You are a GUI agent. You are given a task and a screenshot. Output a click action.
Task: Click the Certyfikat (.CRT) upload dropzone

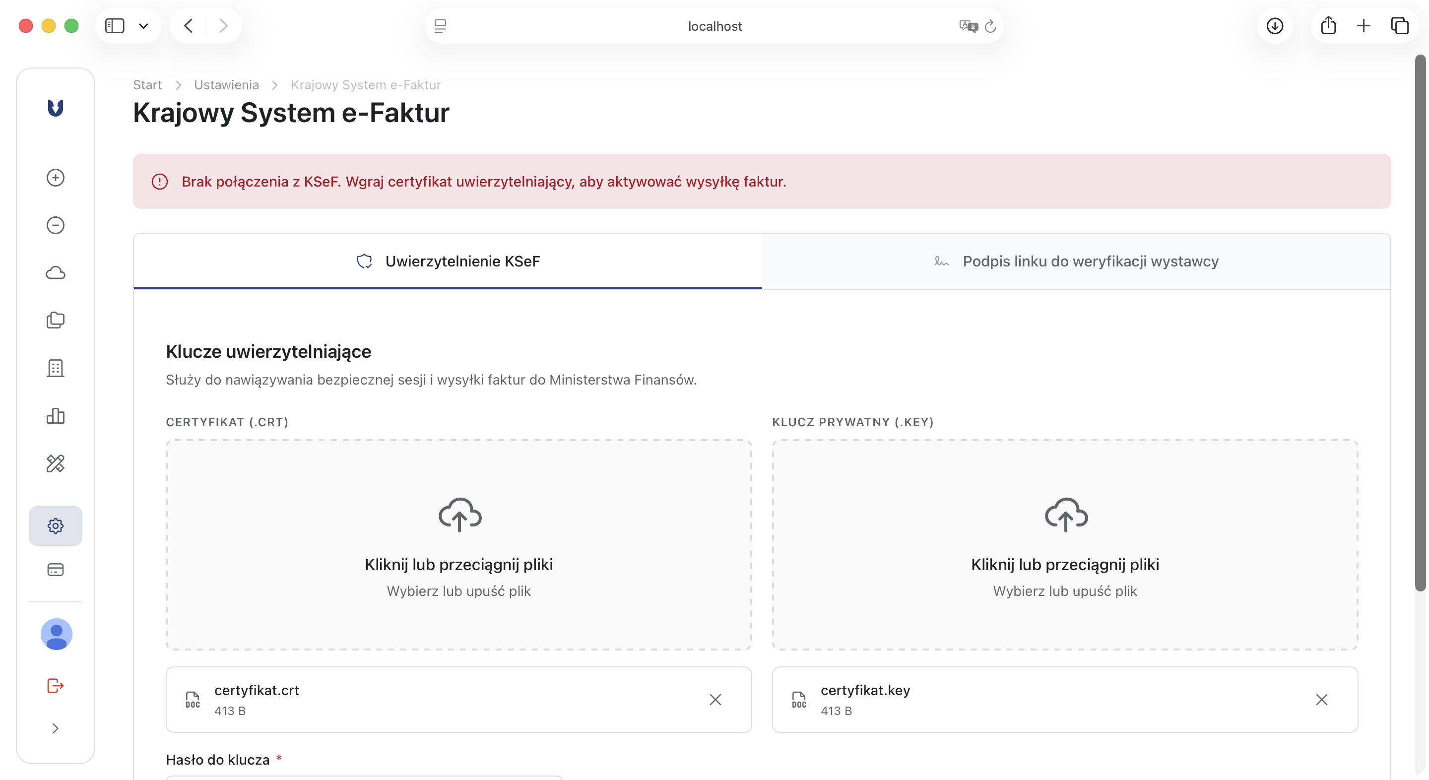[x=459, y=544]
